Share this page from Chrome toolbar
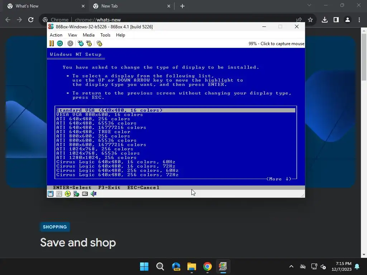 click(x=299, y=20)
